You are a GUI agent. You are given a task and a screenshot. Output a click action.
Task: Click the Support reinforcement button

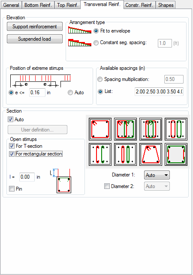click(x=35, y=27)
